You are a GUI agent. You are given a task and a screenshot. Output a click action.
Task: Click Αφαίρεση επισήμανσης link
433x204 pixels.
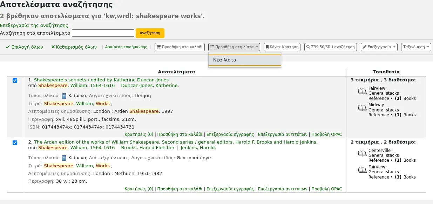tap(126, 47)
